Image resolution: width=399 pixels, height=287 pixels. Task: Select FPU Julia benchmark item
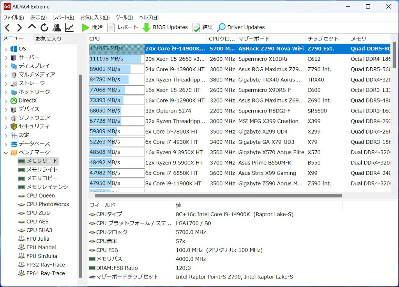pyautogui.click(x=37, y=239)
